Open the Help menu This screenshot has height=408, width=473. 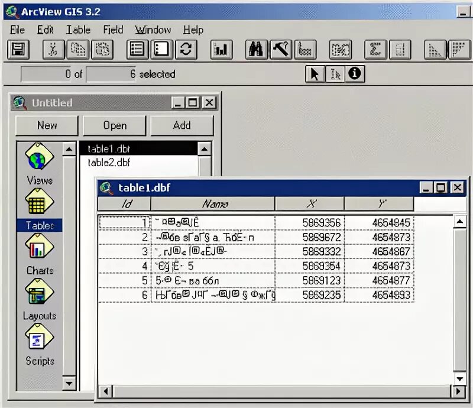193,30
